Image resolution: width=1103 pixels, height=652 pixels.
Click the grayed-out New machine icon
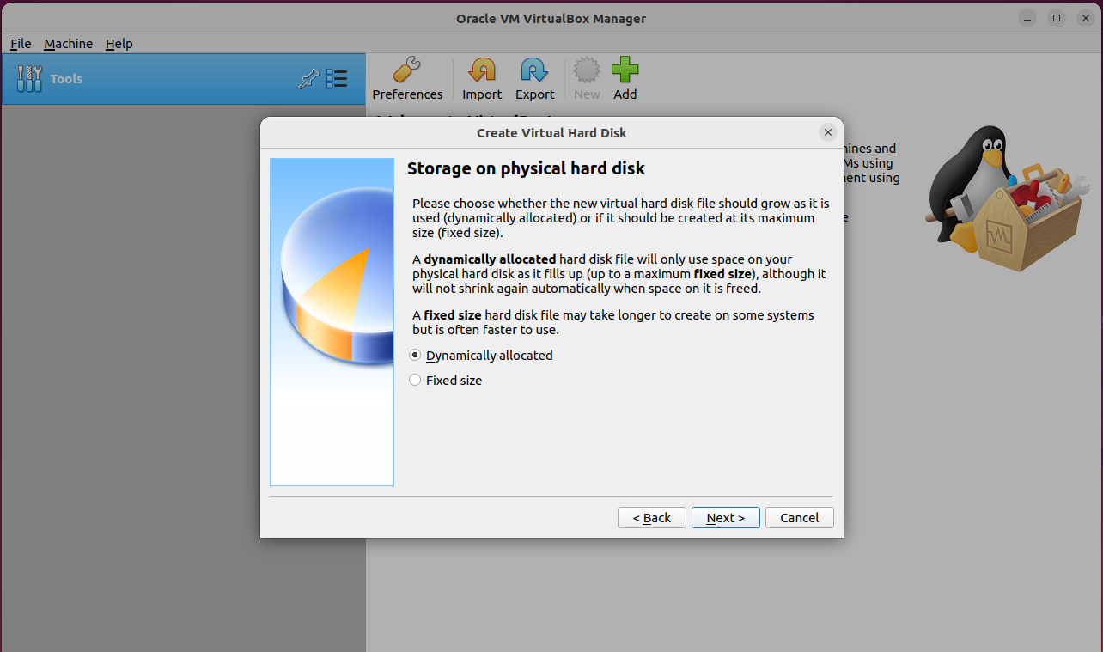click(587, 70)
